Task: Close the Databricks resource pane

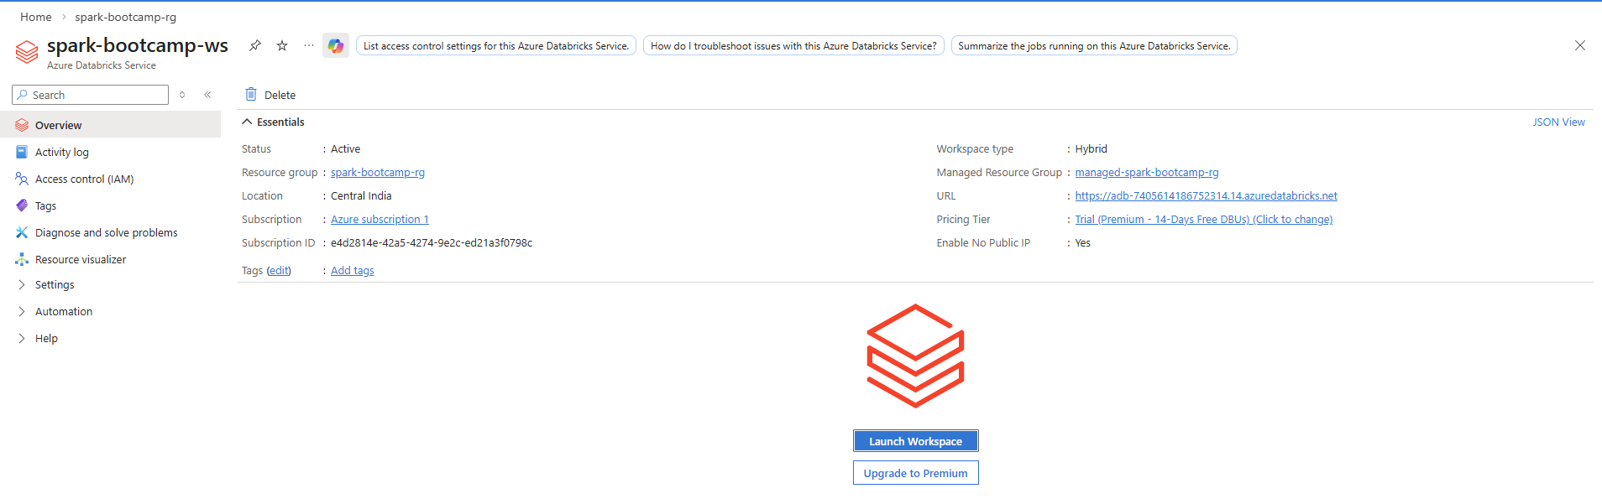Action: pyautogui.click(x=1580, y=45)
